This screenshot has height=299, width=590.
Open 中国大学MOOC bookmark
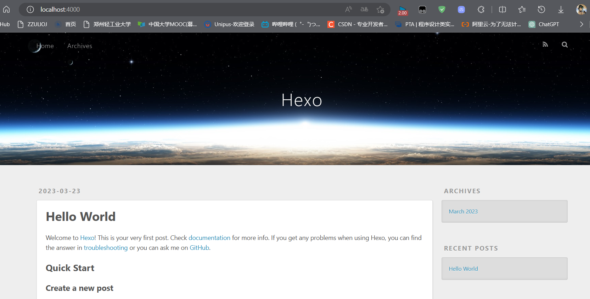tap(167, 24)
